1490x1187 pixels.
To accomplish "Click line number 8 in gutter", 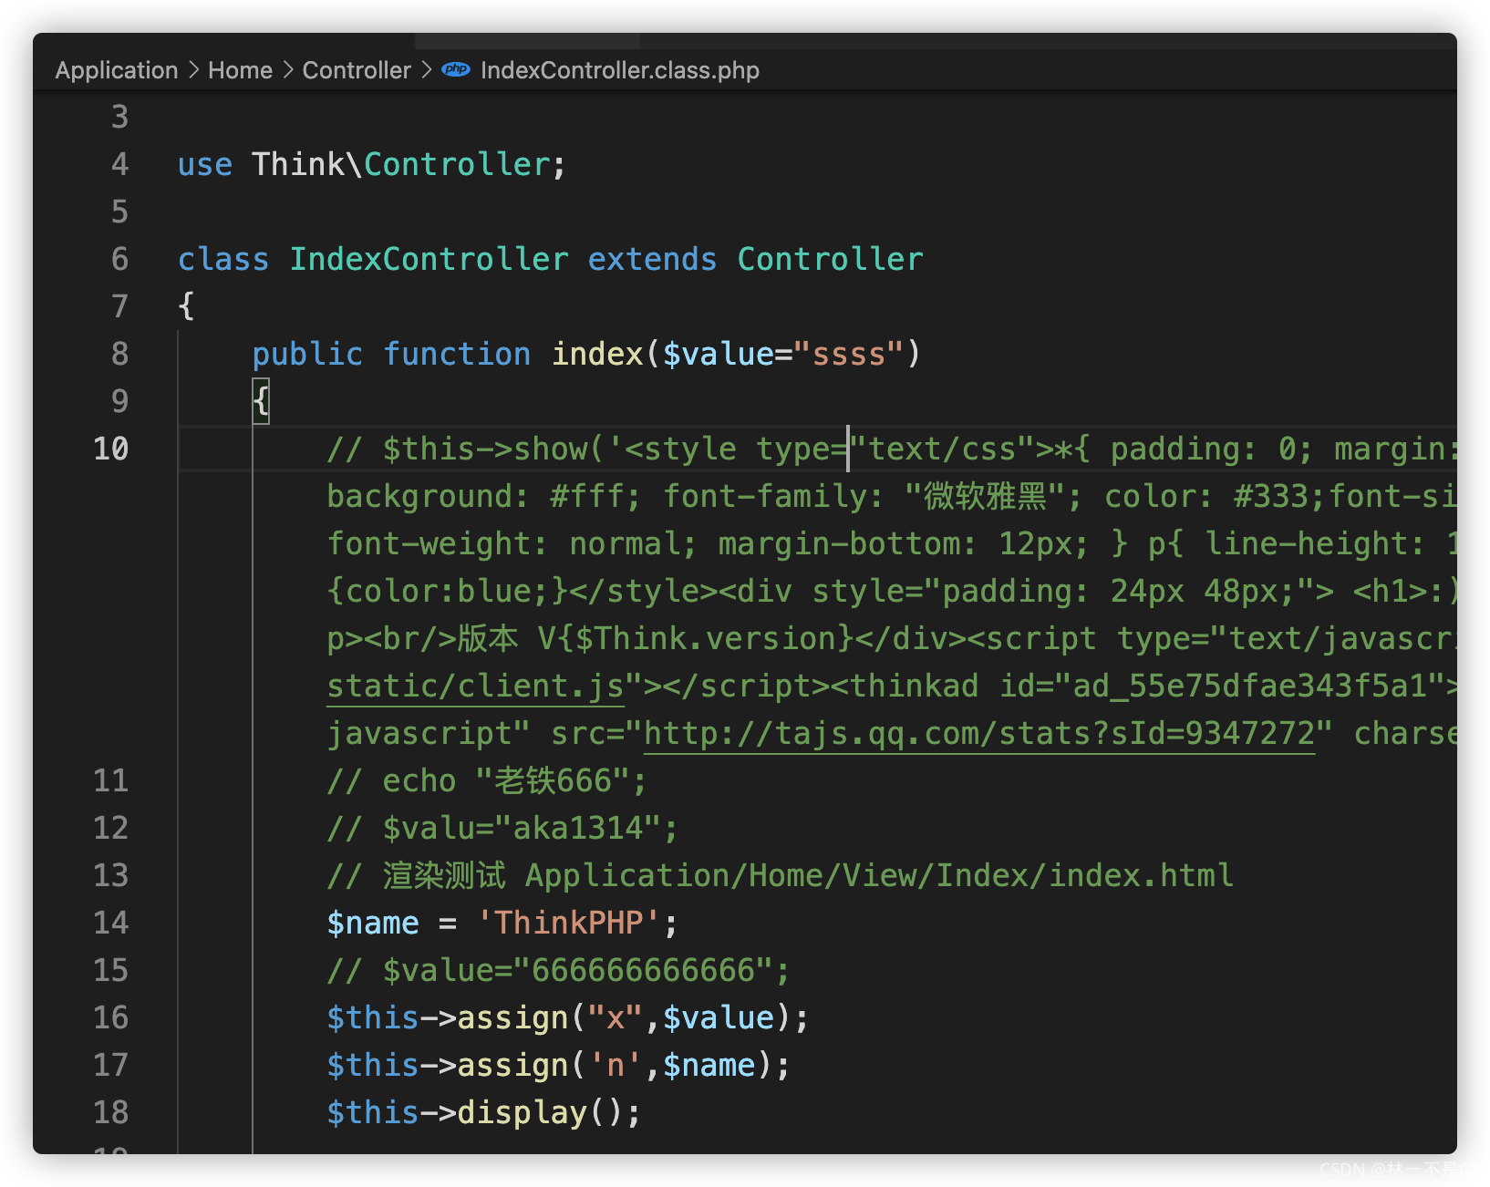I will pos(119,354).
